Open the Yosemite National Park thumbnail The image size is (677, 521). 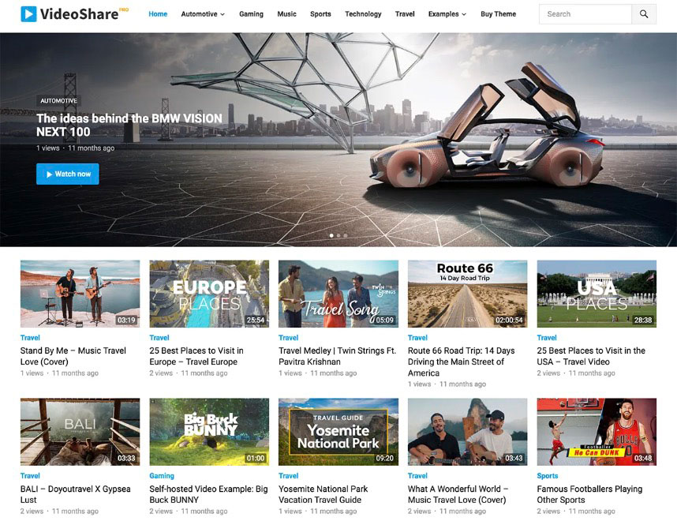coord(338,432)
